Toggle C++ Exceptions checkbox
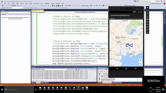Image resolution: width=166 pixels, height=93 pixels. coord(99,74)
